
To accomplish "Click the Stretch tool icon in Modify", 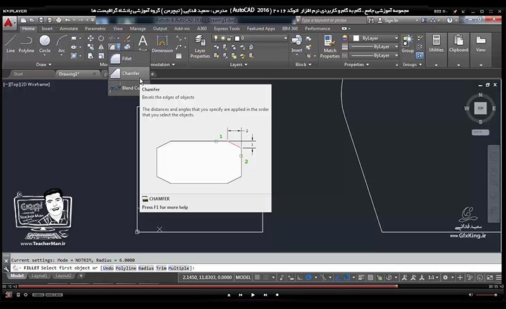I will (90, 56).
